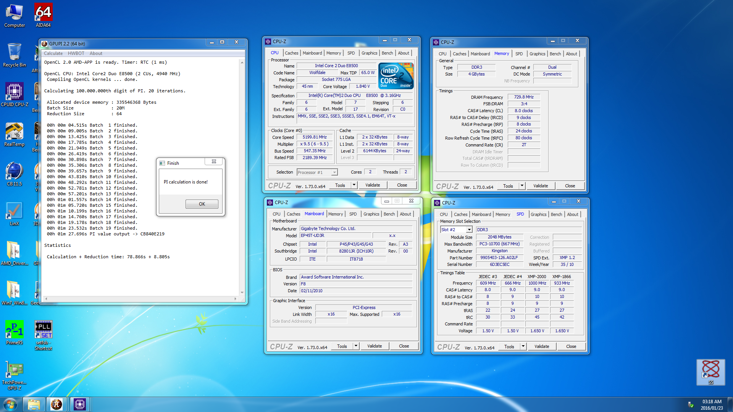Open the Computer desktop icon
Screen dimensions: 733x412
15,16
